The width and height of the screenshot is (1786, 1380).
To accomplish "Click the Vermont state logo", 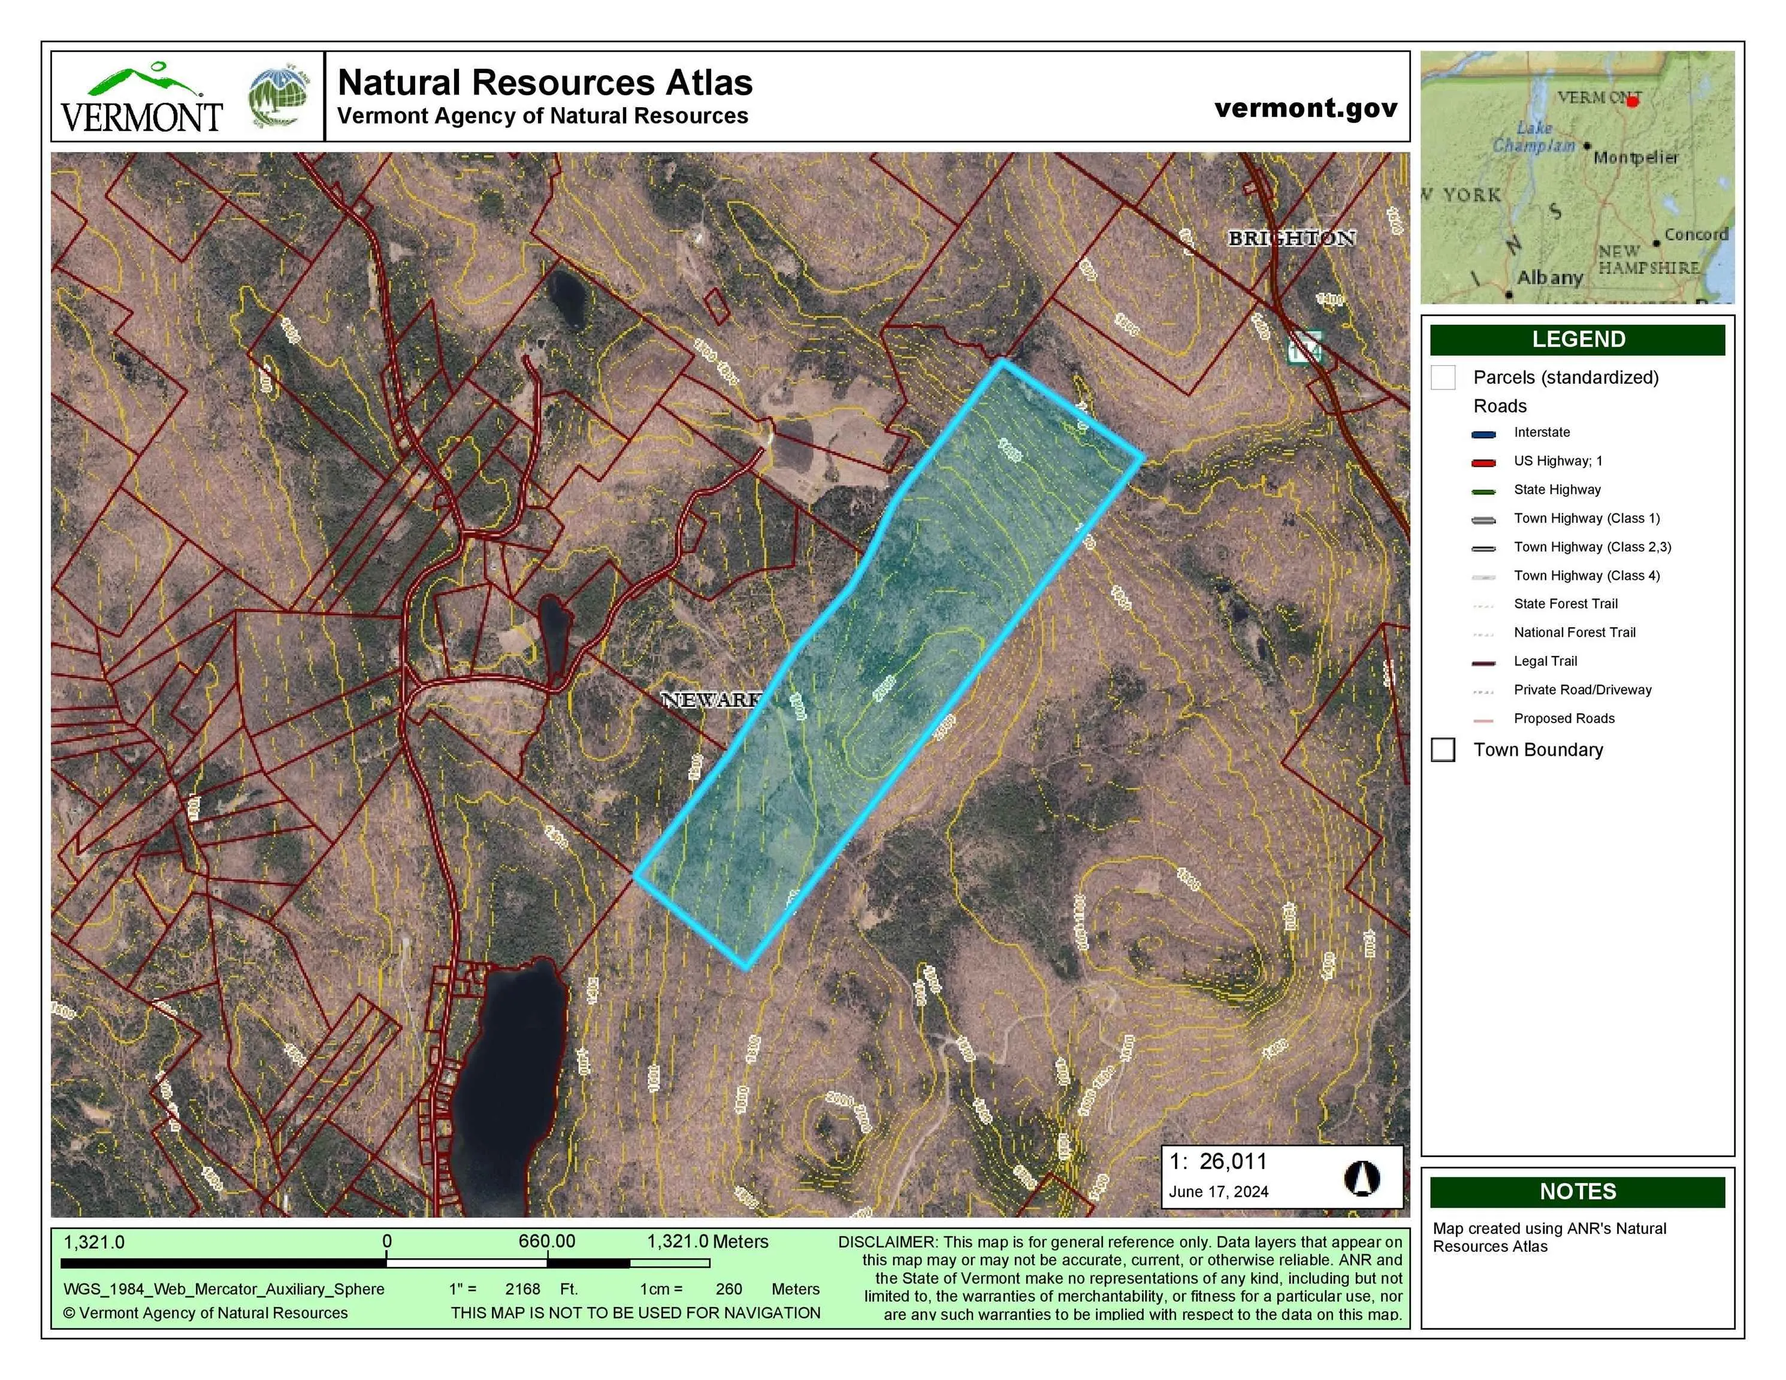I will click(x=141, y=98).
